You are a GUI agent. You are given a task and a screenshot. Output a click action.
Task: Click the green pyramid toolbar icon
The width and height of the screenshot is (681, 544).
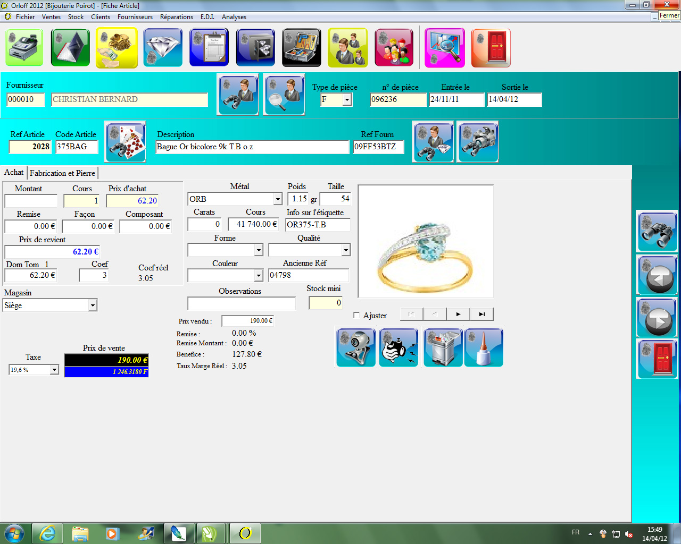click(71, 48)
